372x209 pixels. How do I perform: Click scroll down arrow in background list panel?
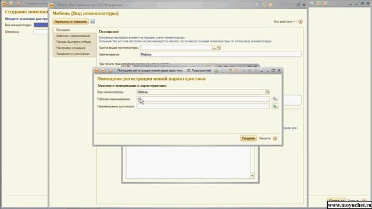[252, 175]
